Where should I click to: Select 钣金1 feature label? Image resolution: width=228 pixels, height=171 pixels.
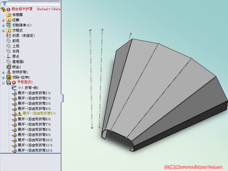tap(17, 67)
